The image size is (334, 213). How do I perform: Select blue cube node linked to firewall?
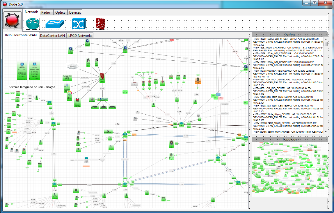pos(125,49)
